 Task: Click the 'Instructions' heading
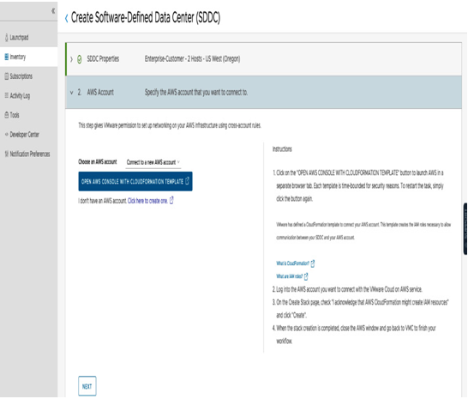[282, 149]
